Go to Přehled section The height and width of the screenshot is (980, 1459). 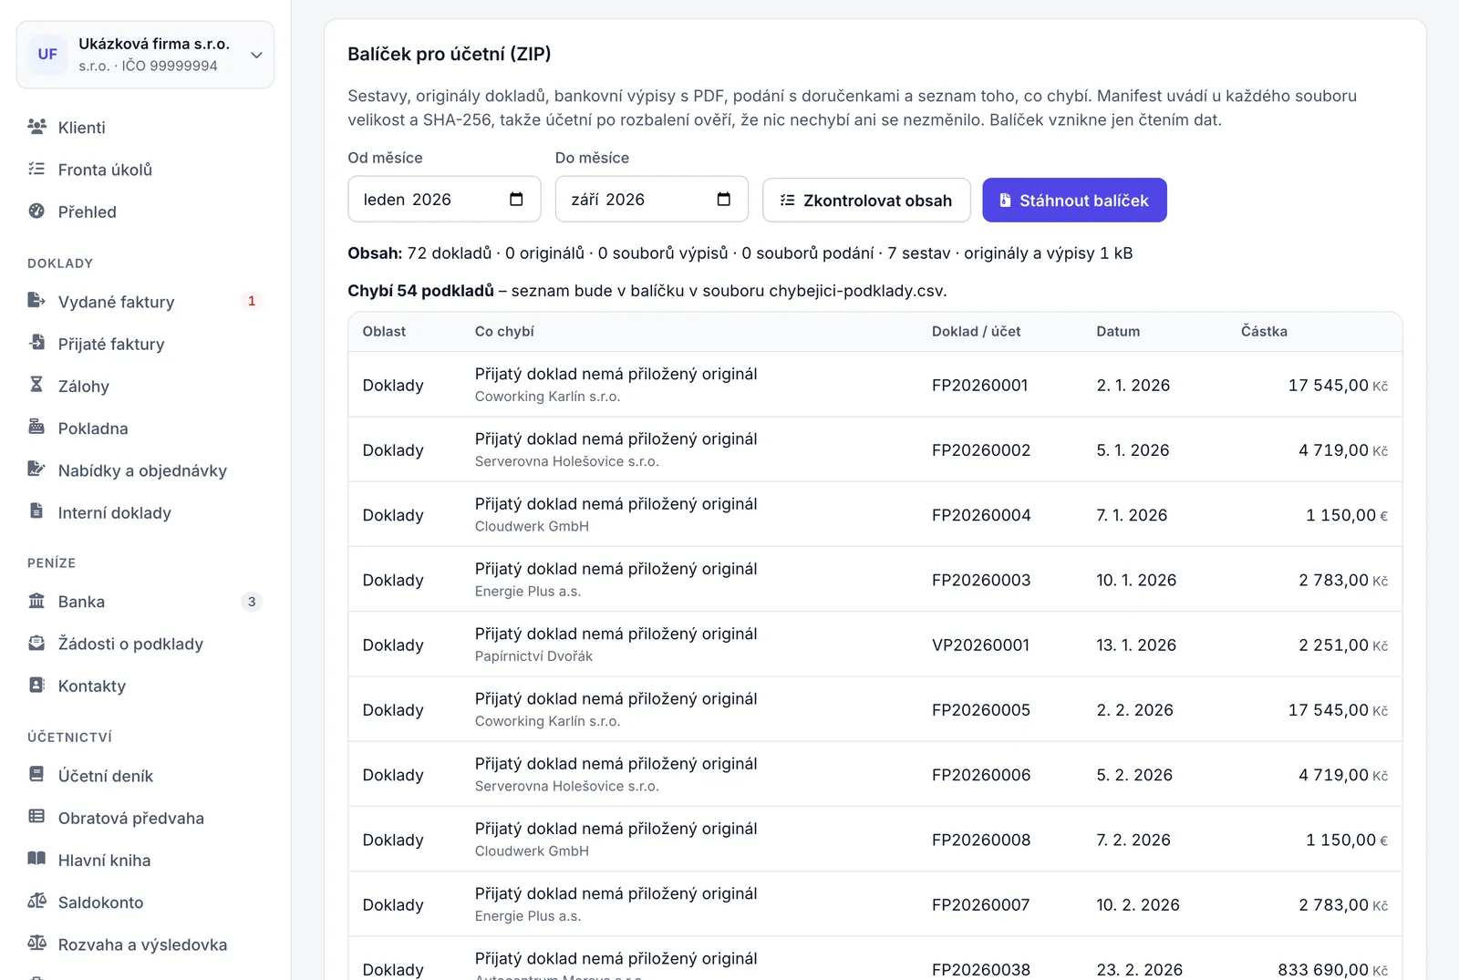pyautogui.click(x=145, y=211)
